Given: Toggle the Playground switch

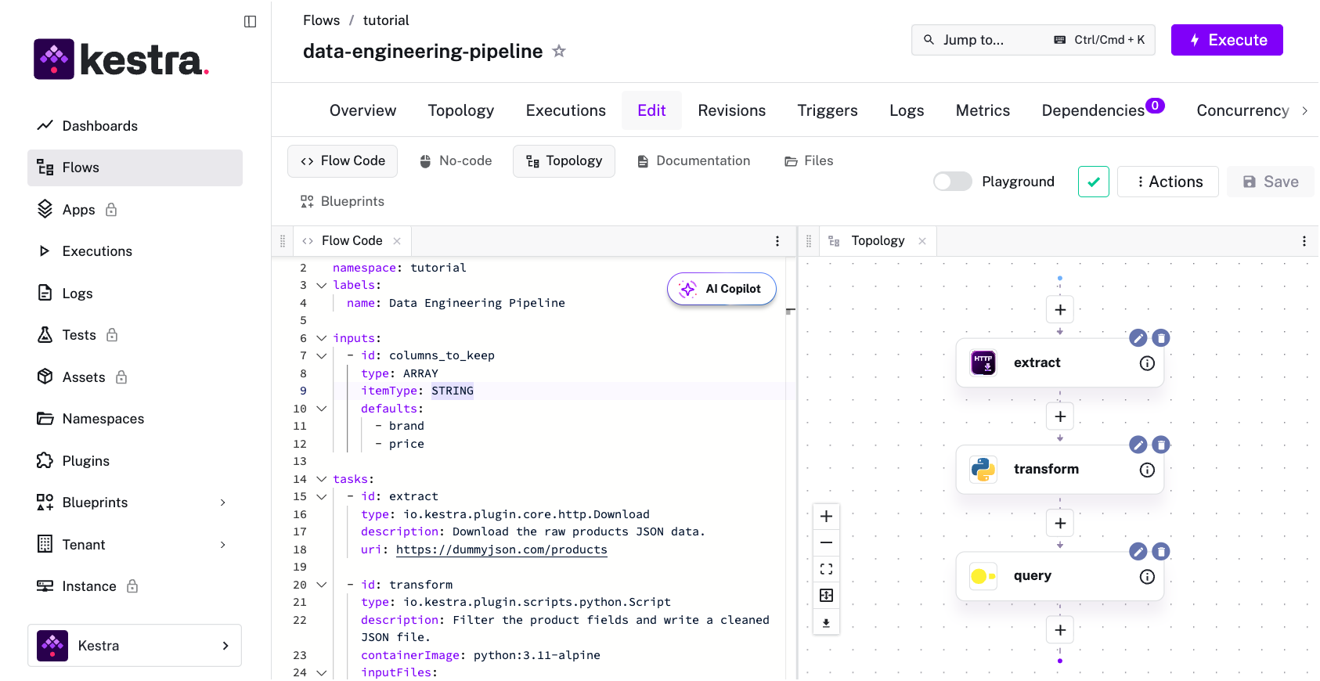Looking at the screenshot, I should click(x=952, y=182).
